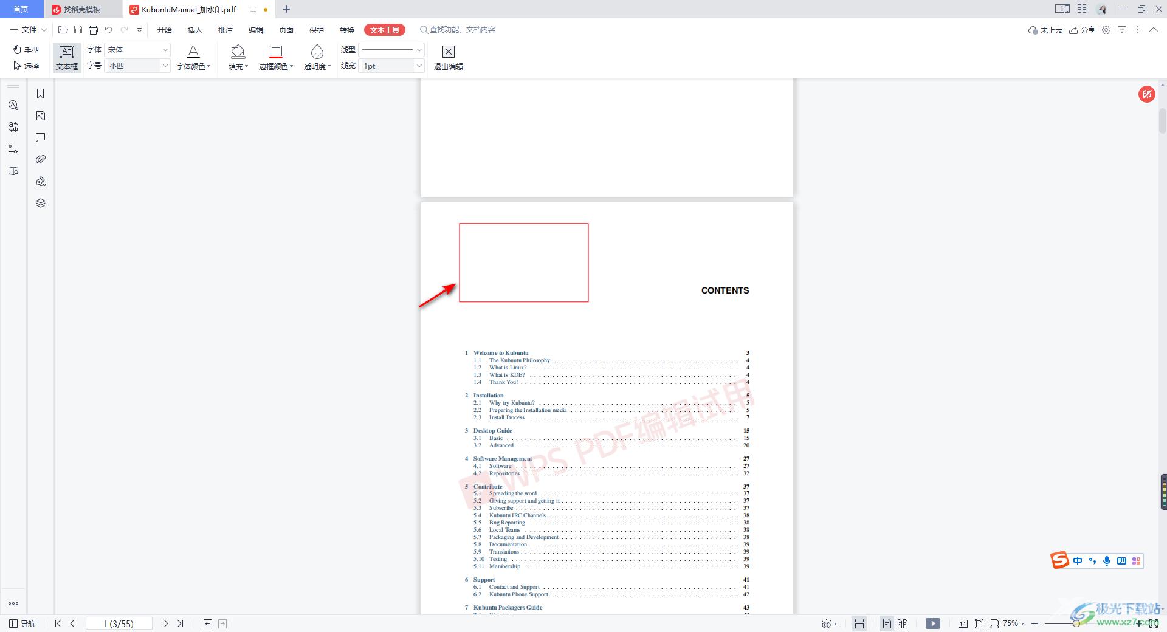Open the attachments paperclip panel
1167x632 pixels.
pyautogui.click(x=41, y=159)
